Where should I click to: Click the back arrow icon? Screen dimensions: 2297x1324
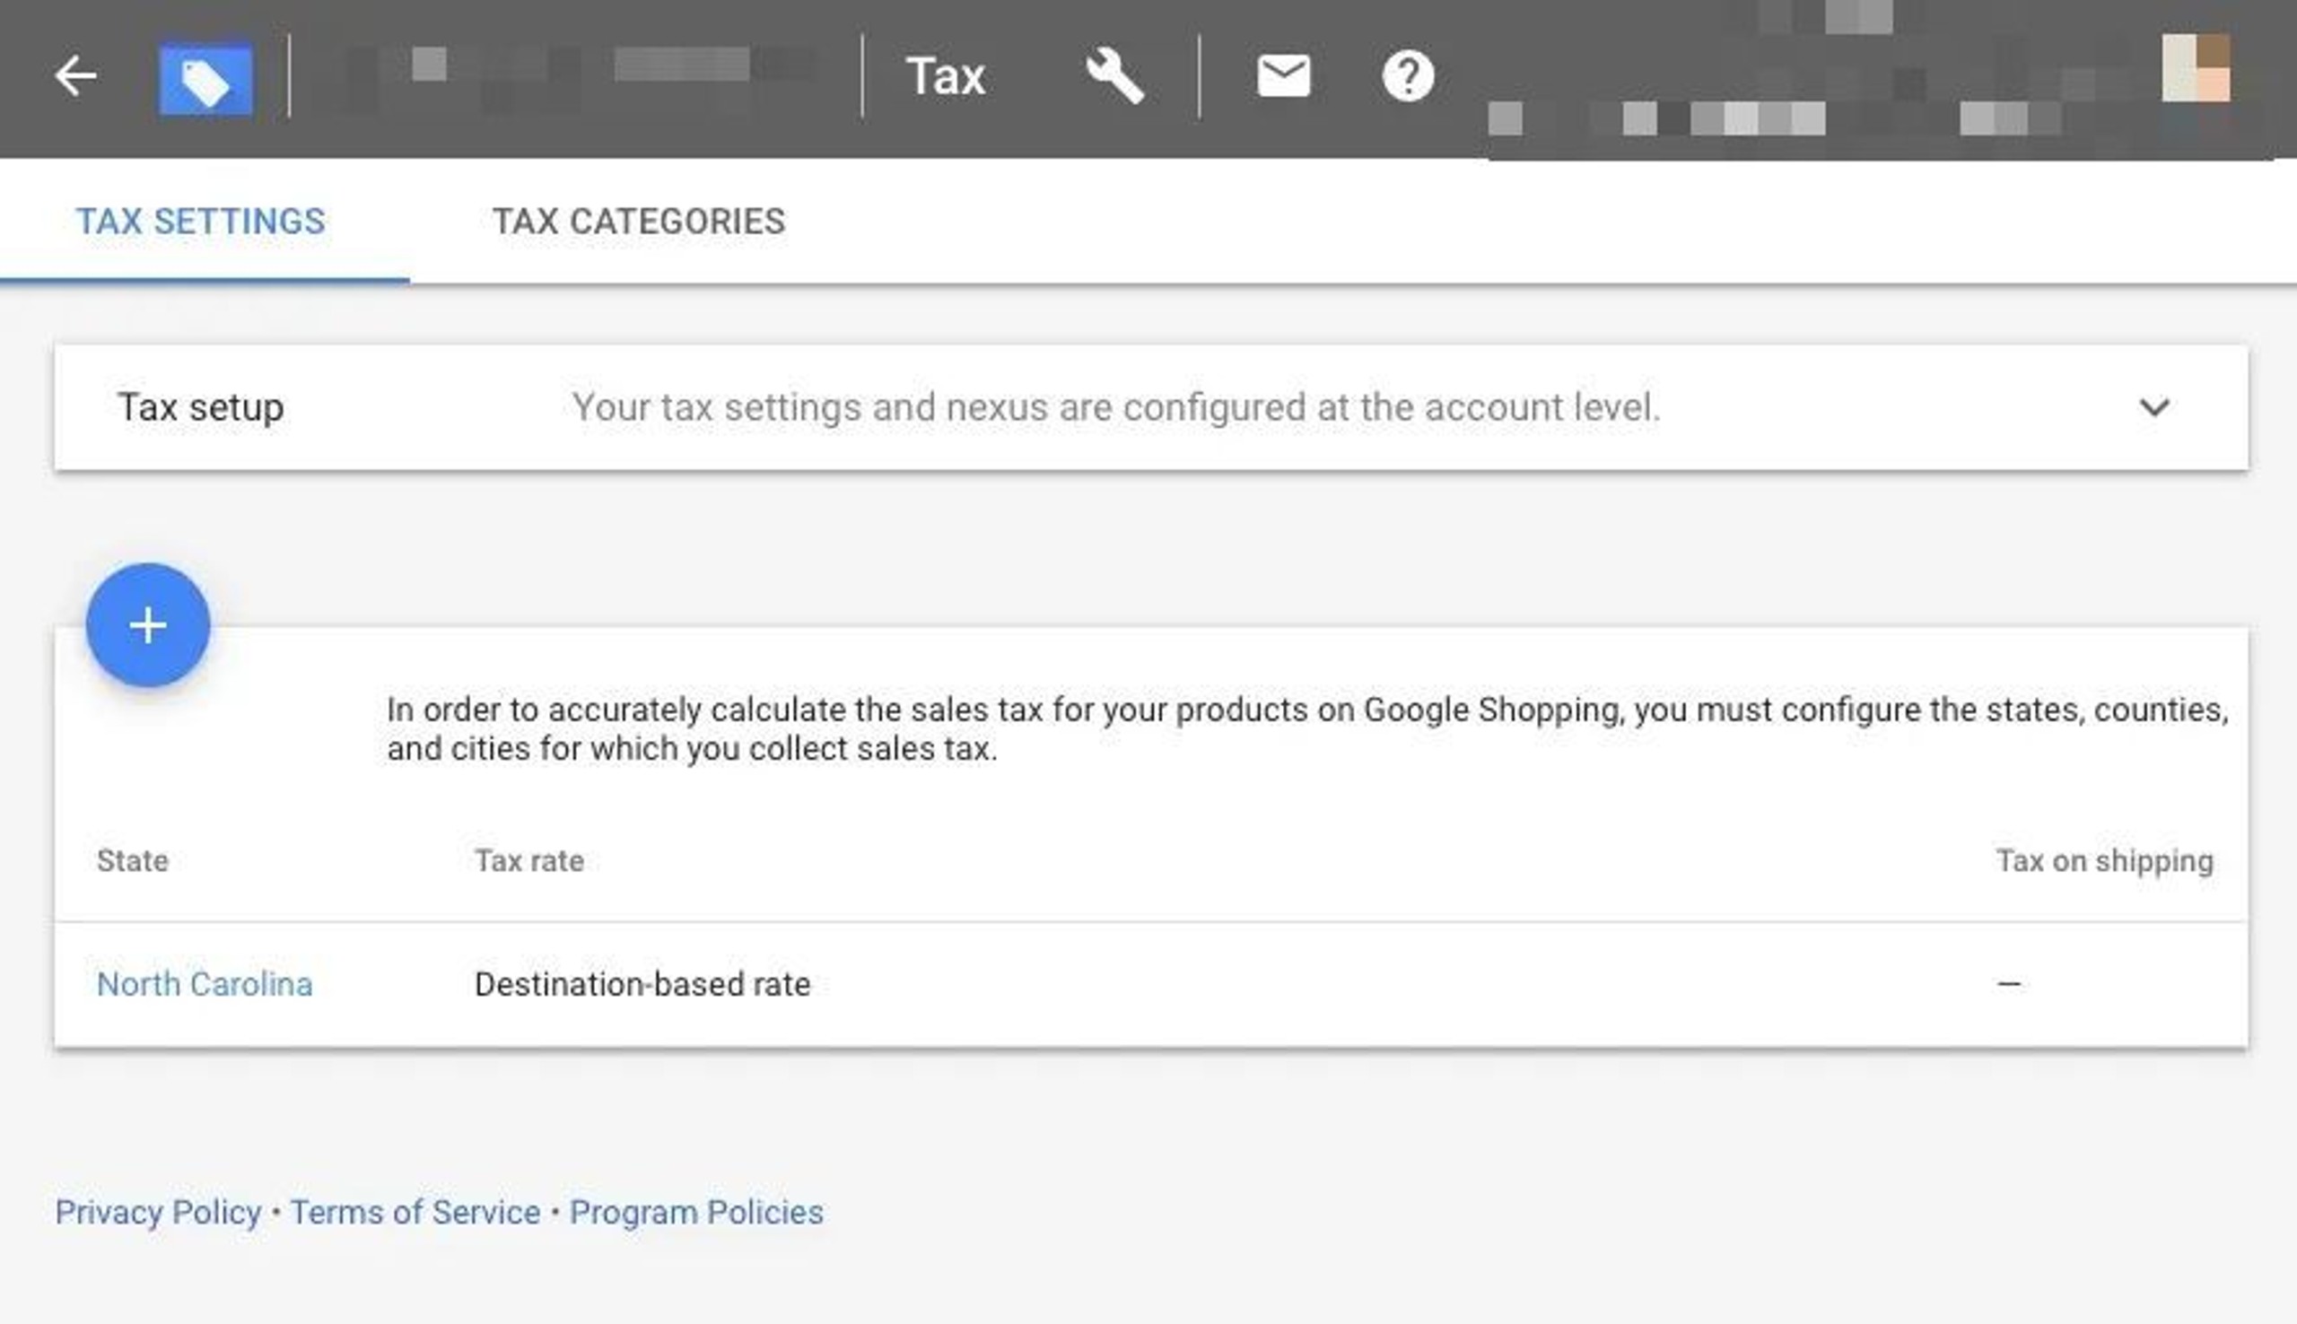pos(75,75)
